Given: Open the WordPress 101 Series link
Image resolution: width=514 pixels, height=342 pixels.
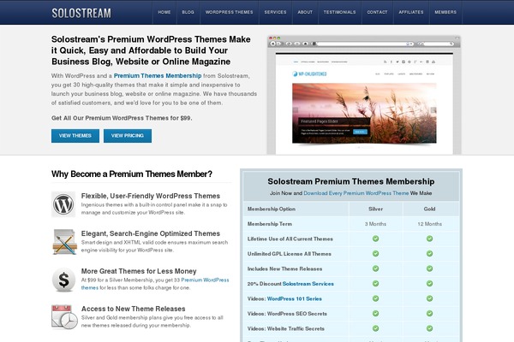Looking at the screenshot, I should point(295,298).
